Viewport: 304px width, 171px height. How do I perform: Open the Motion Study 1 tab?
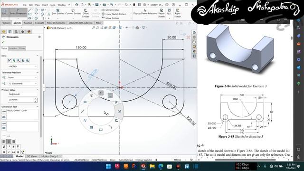click(49, 156)
